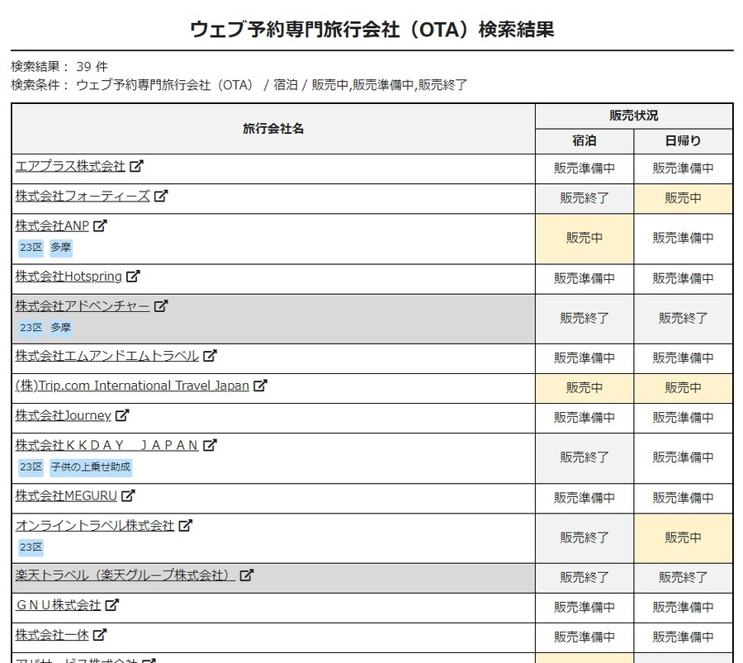Click 販売準備中 宿泊 cell for 株式会社一休
The width and height of the screenshot is (743, 663).
(x=584, y=637)
